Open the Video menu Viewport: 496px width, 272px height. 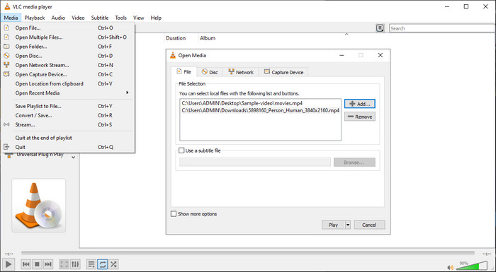pyautogui.click(x=78, y=18)
